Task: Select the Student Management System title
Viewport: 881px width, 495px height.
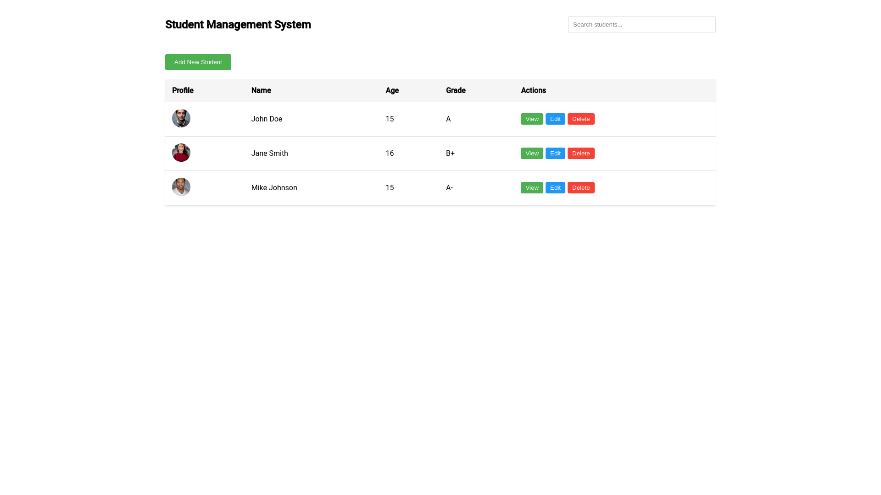Action: (238, 25)
